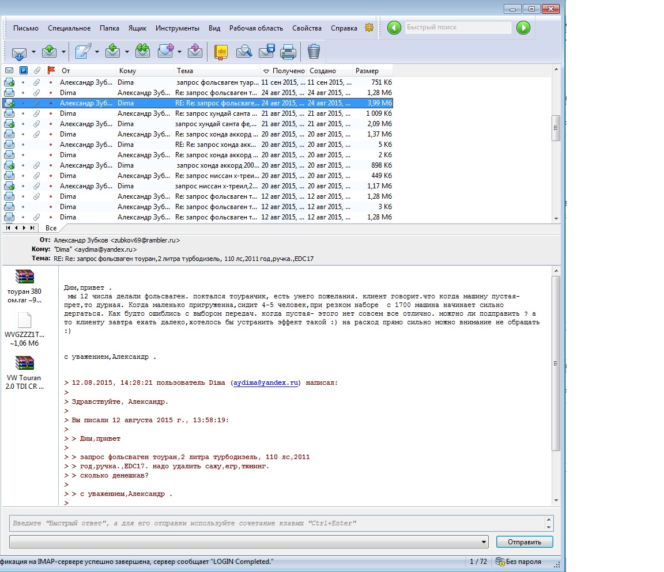Click the Print icon

coord(288,52)
